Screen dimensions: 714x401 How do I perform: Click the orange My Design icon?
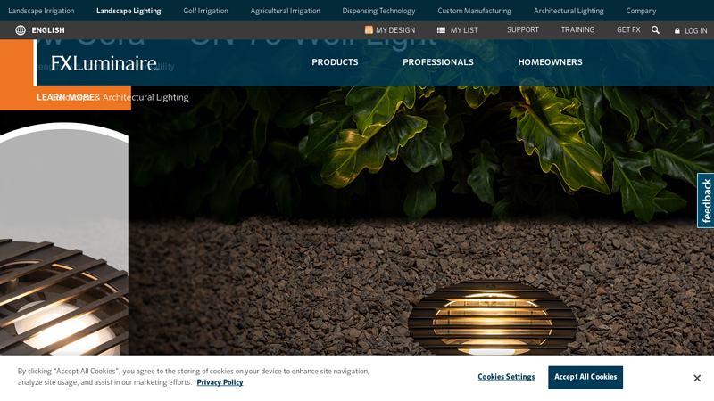tap(369, 30)
